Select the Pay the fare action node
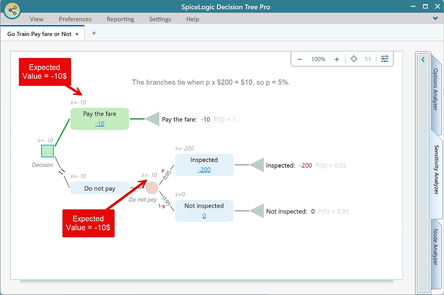444x295 pixels. 100,119
